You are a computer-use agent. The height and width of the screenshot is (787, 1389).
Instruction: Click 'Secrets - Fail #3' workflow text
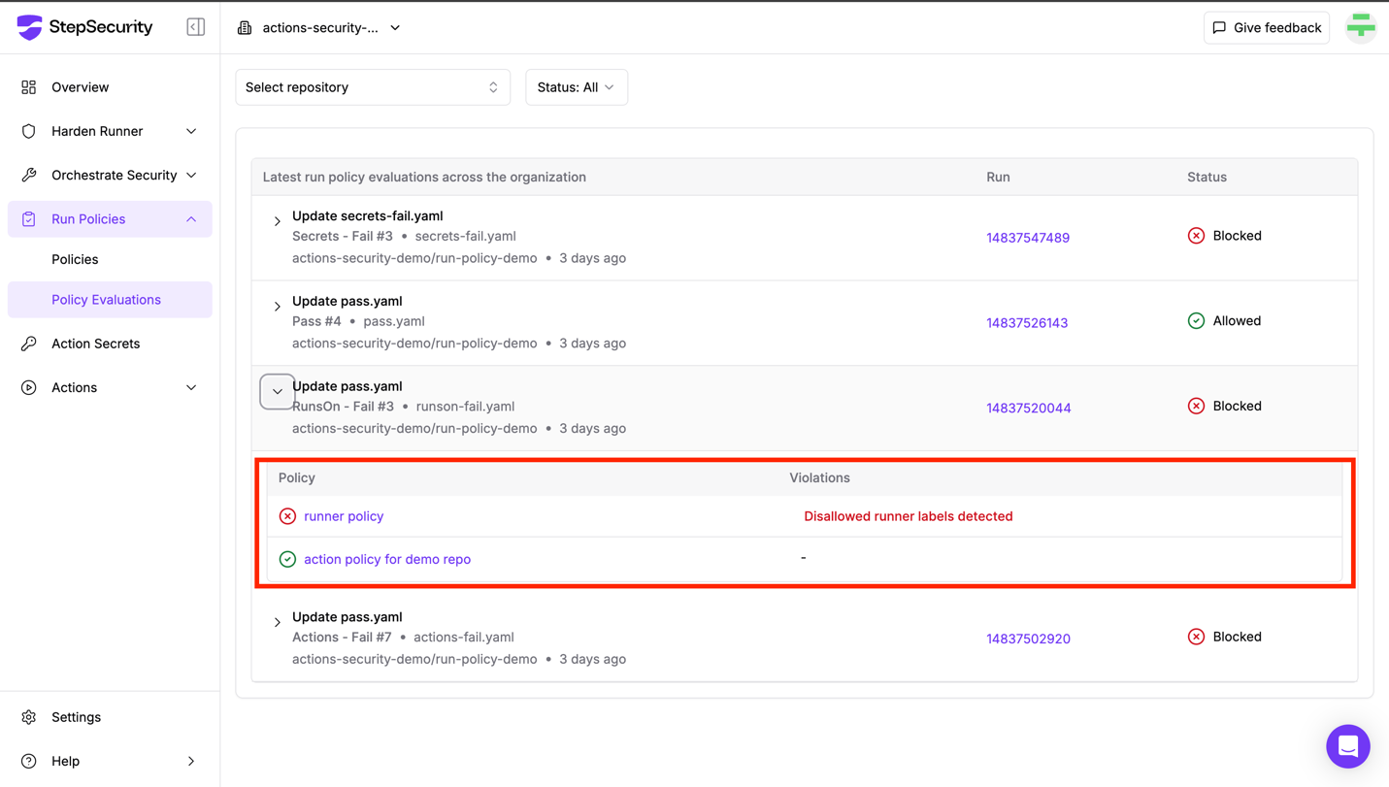(x=343, y=236)
